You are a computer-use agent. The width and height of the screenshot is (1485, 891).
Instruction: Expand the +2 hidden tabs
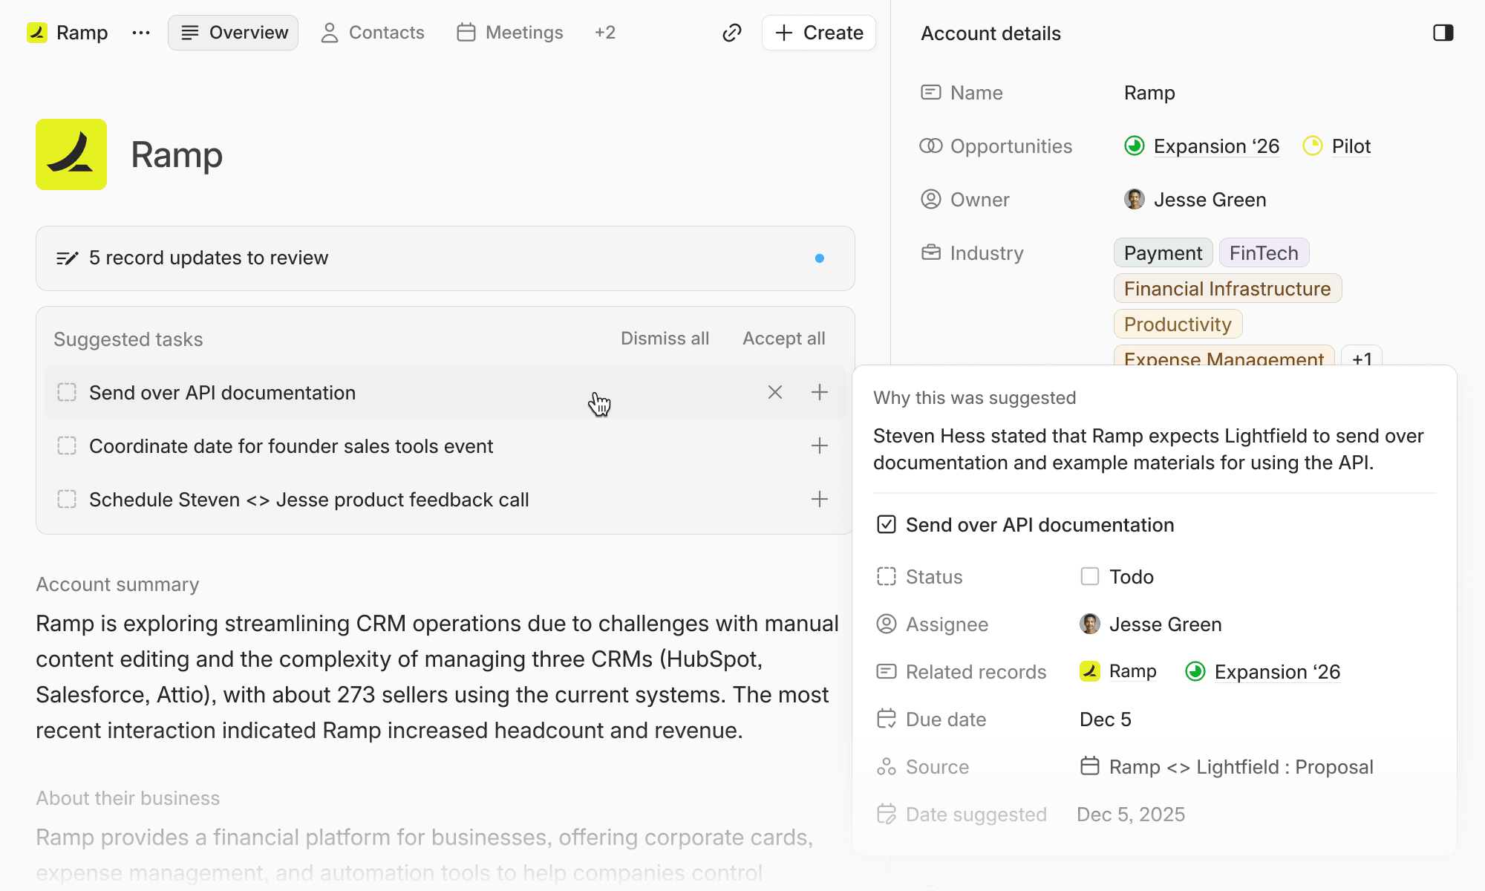coord(604,33)
